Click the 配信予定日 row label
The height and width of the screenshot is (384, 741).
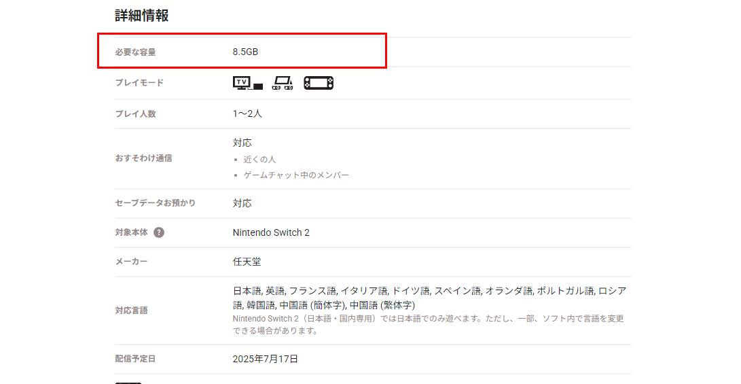[x=135, y=359]
